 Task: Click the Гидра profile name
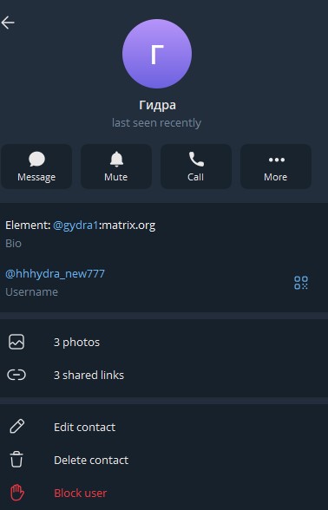[158, 105]
